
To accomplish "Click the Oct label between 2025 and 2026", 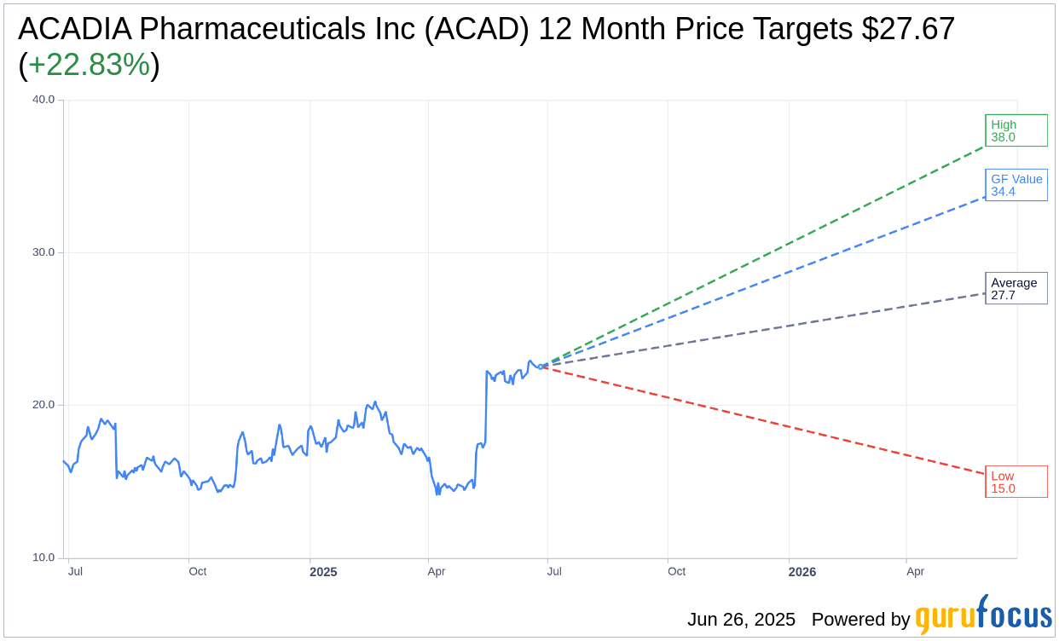I will [676, 571].
